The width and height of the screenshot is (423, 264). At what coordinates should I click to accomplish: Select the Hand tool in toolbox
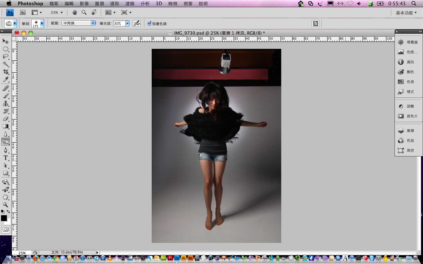tap(6, 197)
